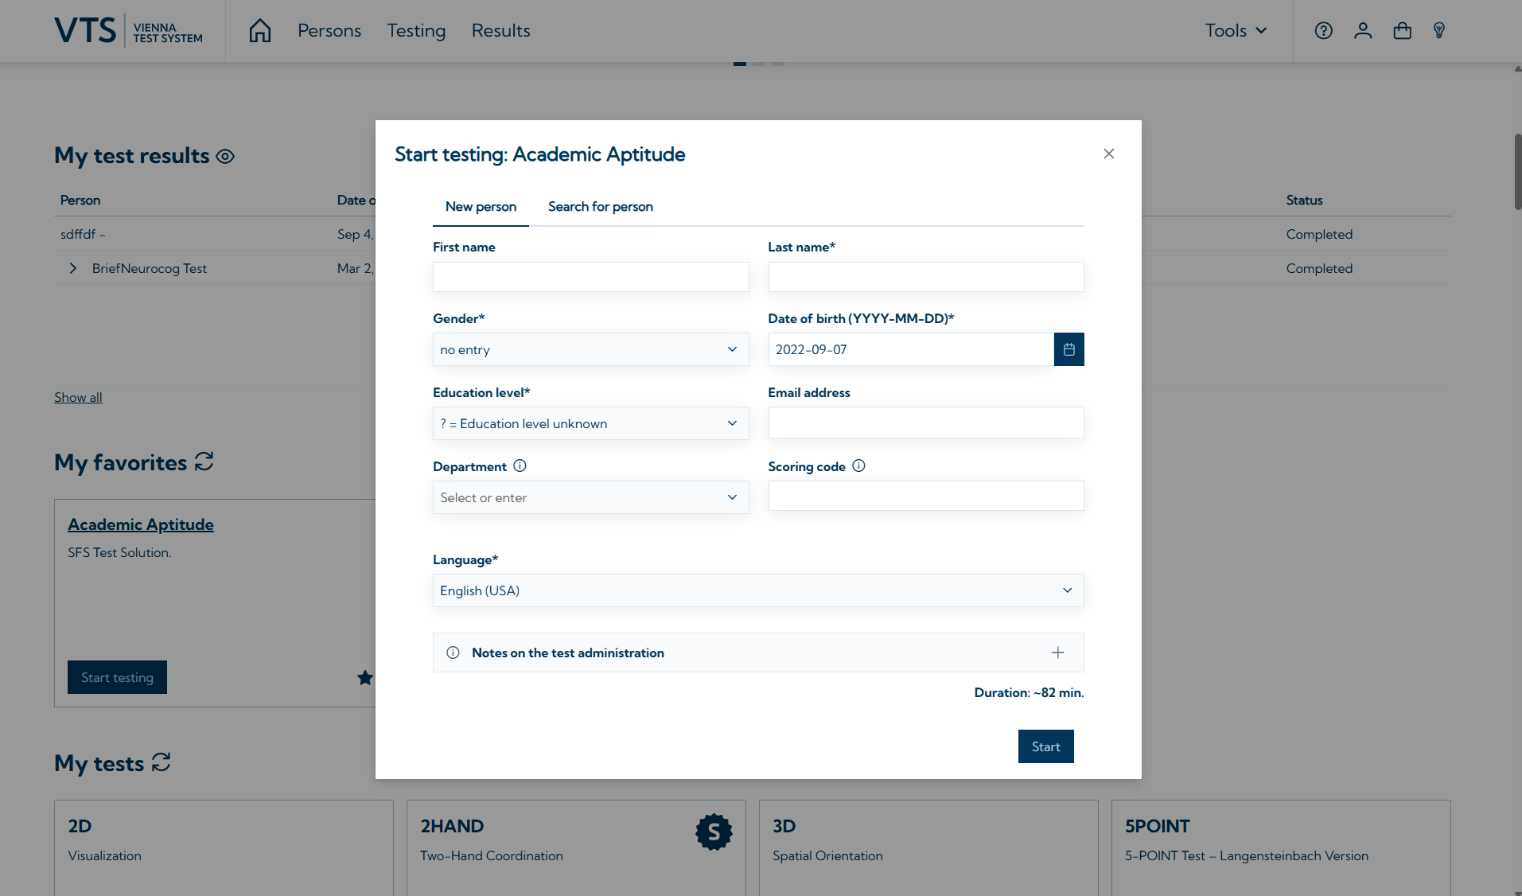Image resolution: width=1522 pixels, height=896 pixels.
Task: Open the Academic Aptitude favorite link
Action: coord(141,524)
